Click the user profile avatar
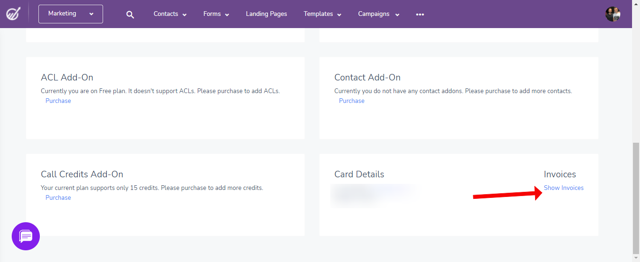640x262 pixels. point(613,14)
